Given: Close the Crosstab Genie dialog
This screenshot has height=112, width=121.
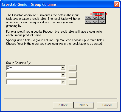Looking at the screenshot, I should (117, 4).
